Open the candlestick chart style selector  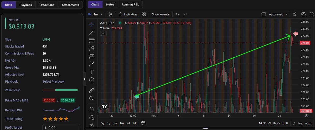[x=110, y=14]
